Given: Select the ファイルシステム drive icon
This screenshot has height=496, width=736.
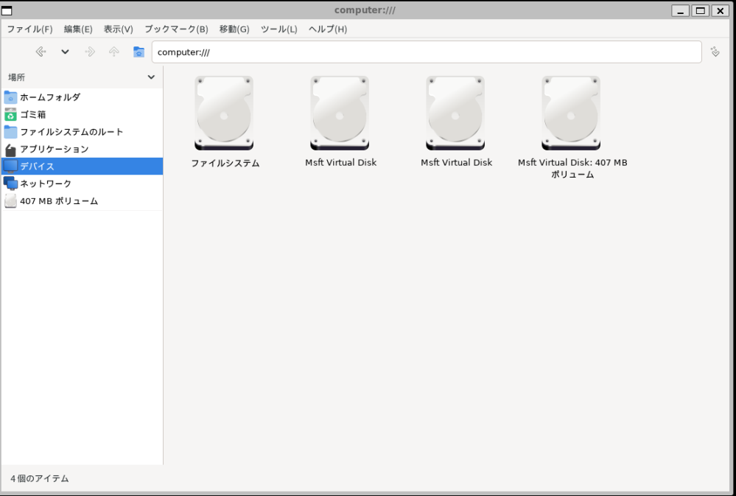Looking at the screenshot, I should [x=225, y=114].
